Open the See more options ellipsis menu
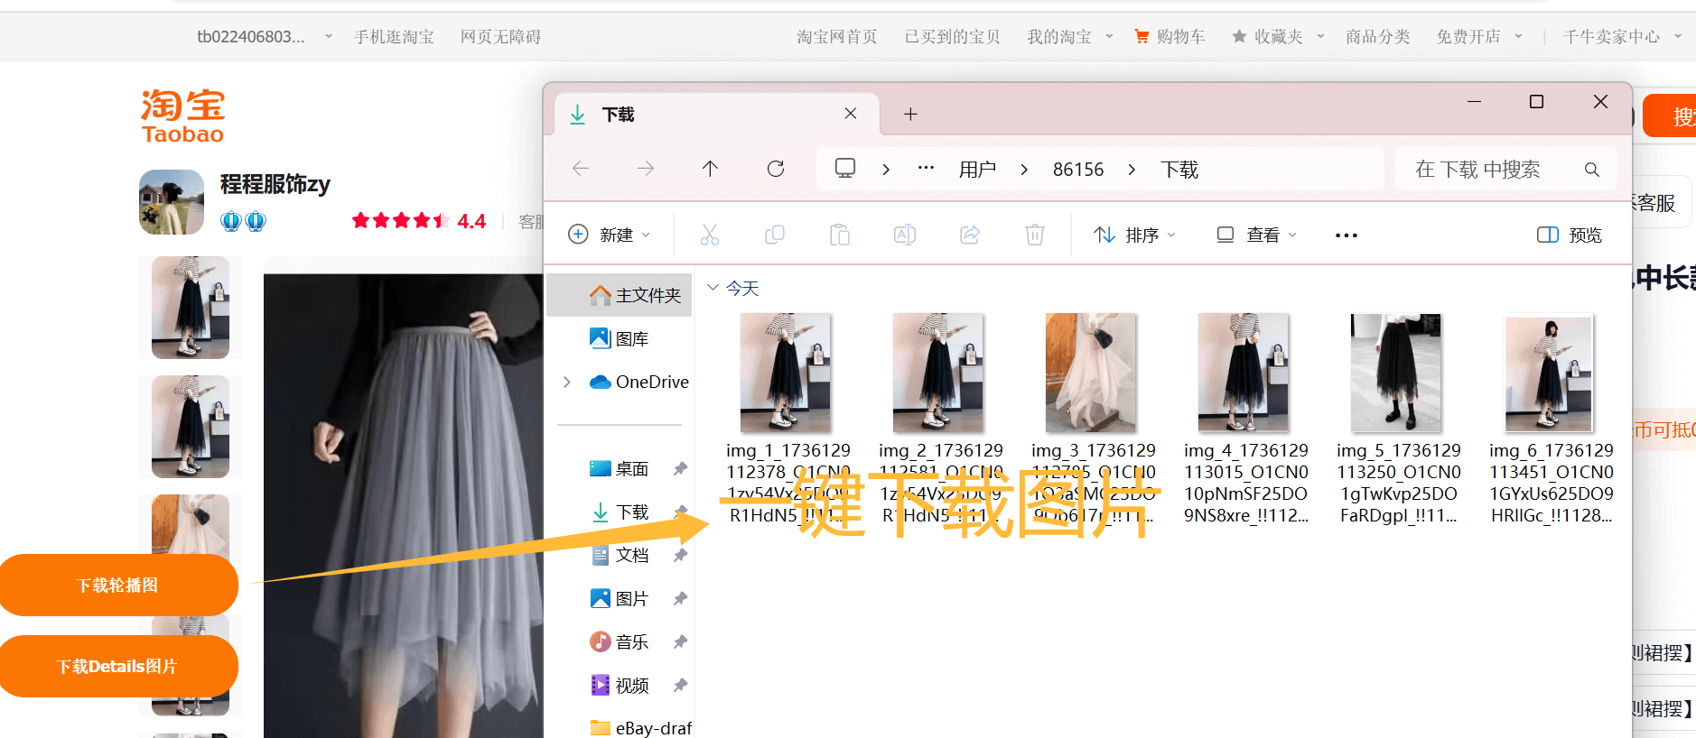 pyautogui.click(x=1347, y=235)
